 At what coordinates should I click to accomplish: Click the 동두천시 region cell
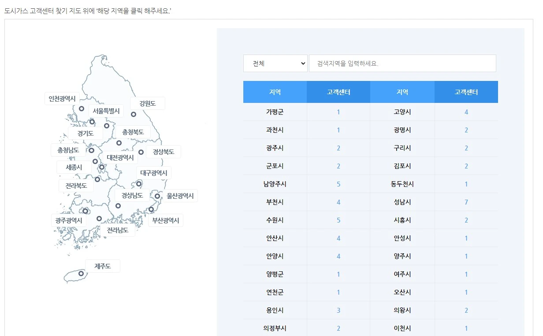coord(402,184)
